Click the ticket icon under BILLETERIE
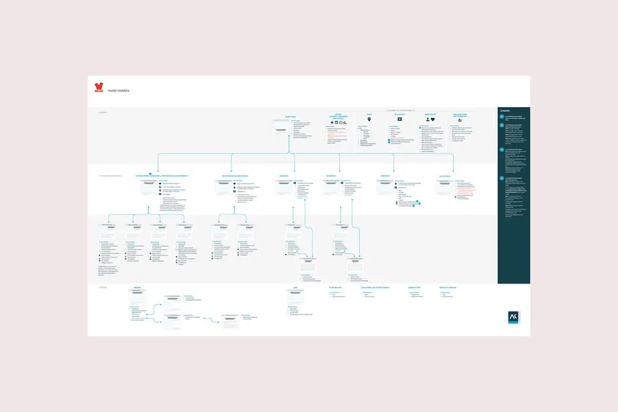618x412 pixels. click(400, 119)
